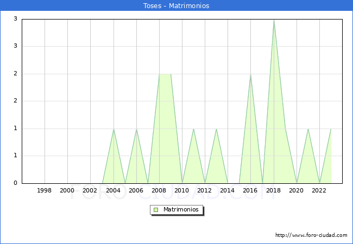Select the 2018 peak data point
Viewport: 353px width, 244px height.
pos(274,20)
